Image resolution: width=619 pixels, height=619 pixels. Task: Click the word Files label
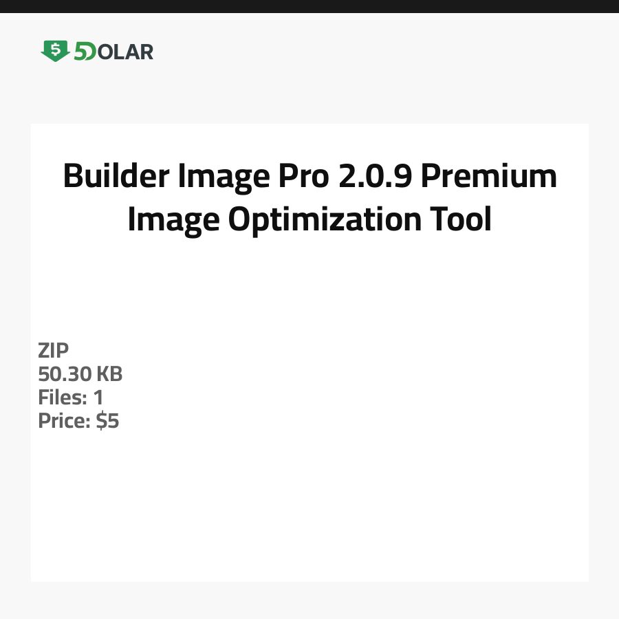(61, 398)
